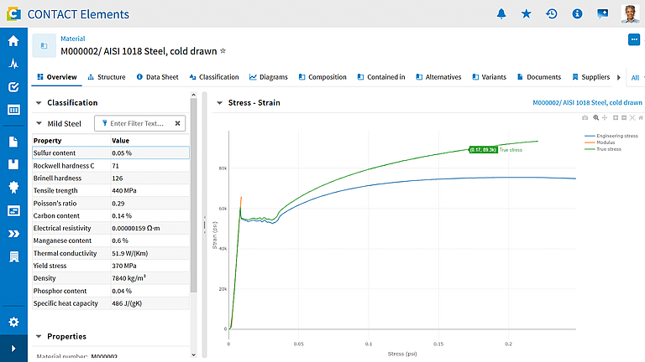Open the parts gear-badge sidebar icon
Image resolution: width=645 pixels, height=362 pixels.
tap(13, 187)
